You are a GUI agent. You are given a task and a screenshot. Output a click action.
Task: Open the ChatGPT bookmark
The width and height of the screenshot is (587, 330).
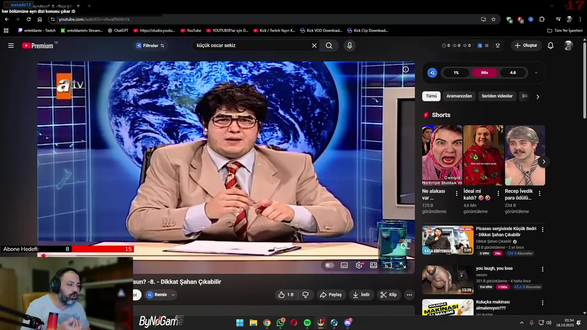(118, 31)
